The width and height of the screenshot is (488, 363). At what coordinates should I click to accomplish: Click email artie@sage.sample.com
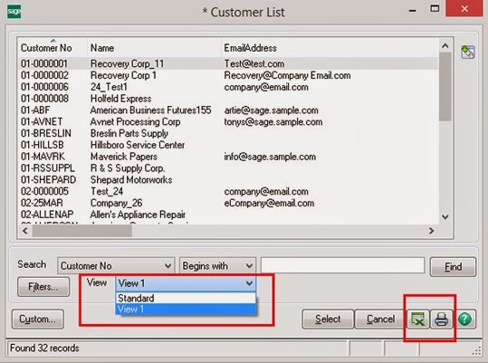coord(271,110)
